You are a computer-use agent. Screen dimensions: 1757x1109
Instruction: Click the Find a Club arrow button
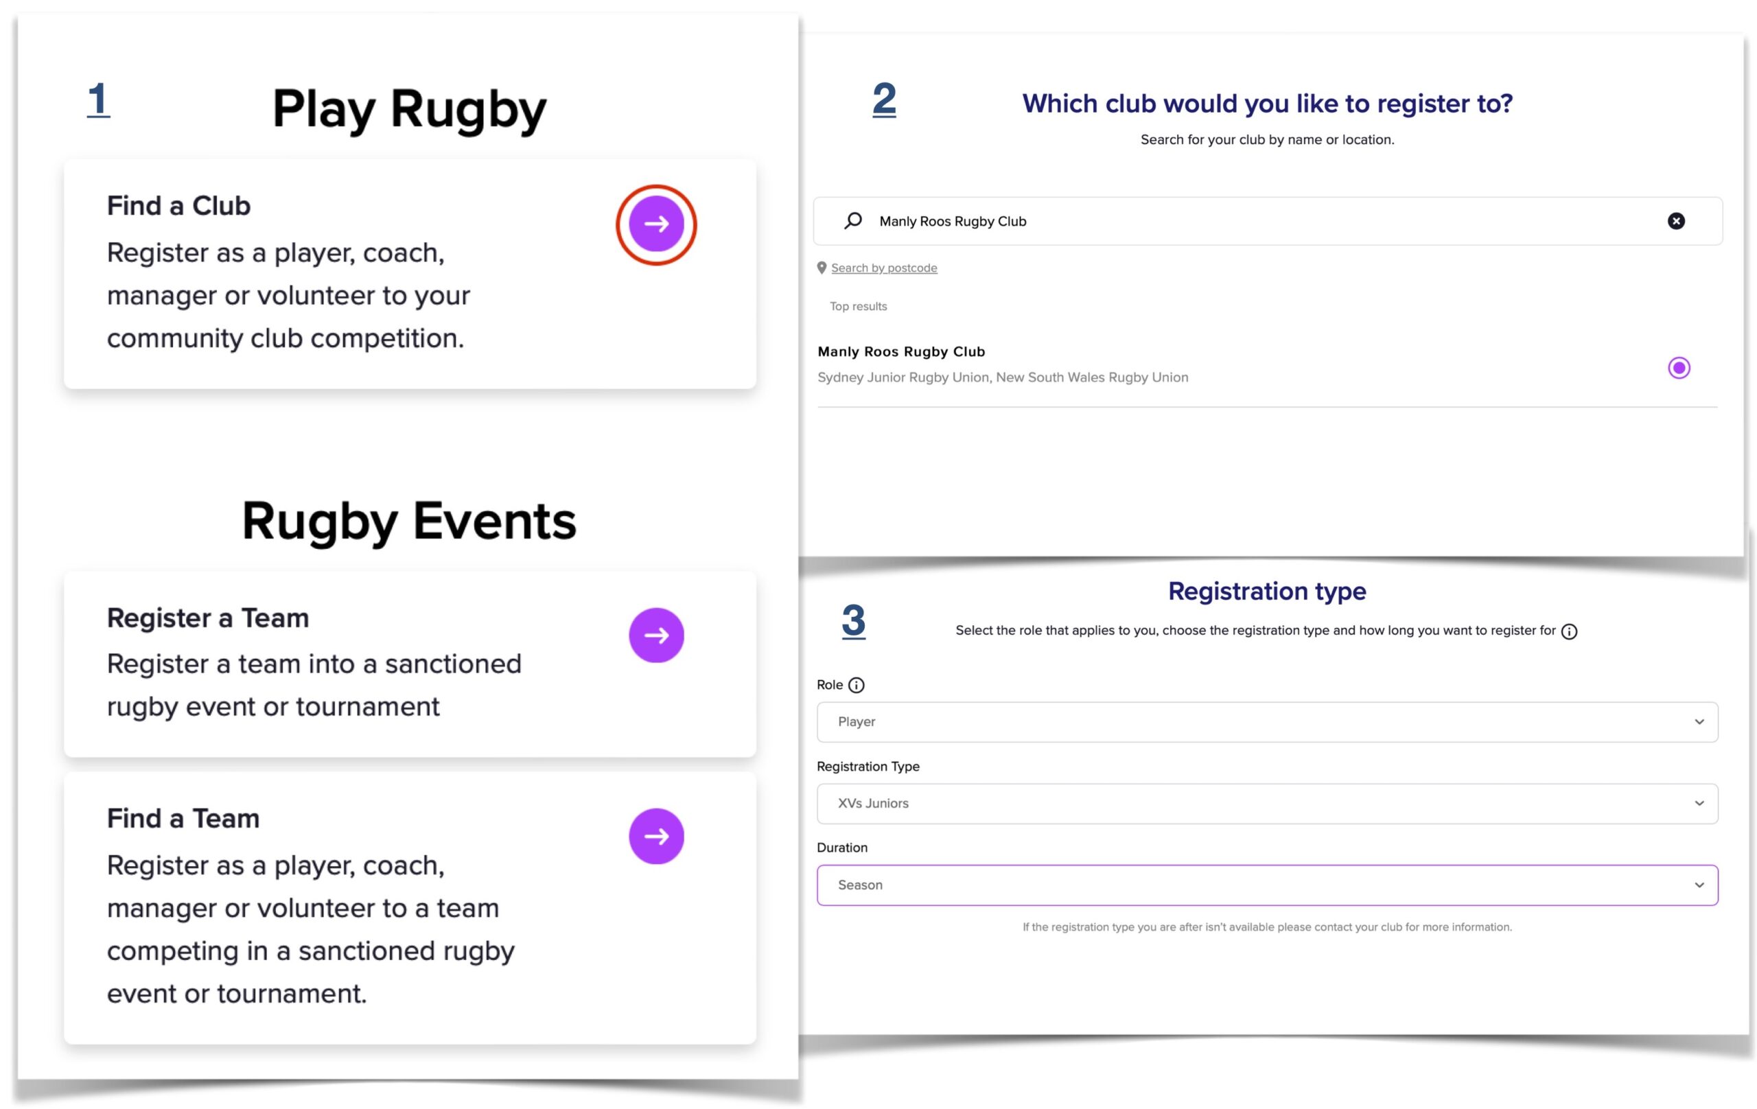pos(656,224)
